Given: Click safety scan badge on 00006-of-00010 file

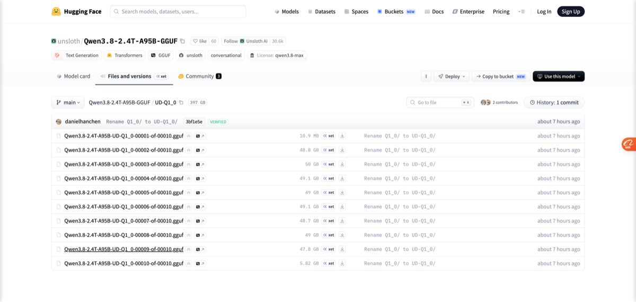Looking at the screenshot, I should point(188,207).
